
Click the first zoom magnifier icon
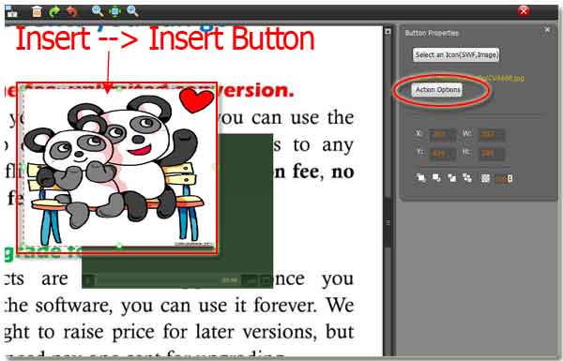(x=98, y=11)
